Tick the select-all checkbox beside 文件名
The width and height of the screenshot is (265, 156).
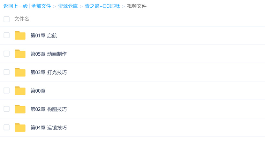(7, 19)
